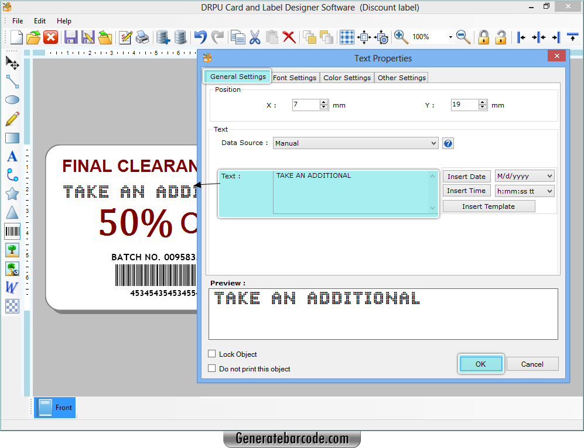Click the Save As icon with pencil

pyautogui.click(x=88, y=37)
